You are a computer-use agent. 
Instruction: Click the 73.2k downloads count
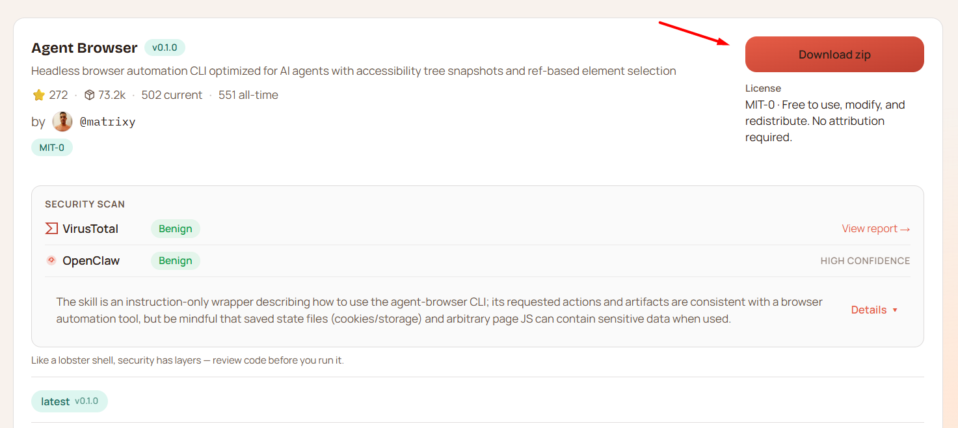112,95
